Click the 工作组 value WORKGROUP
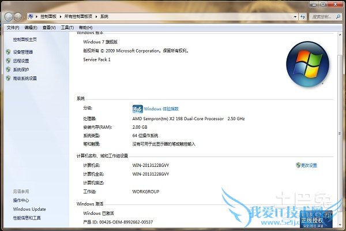The height and width of the screenshot is (231, 346). pos(146,192)
